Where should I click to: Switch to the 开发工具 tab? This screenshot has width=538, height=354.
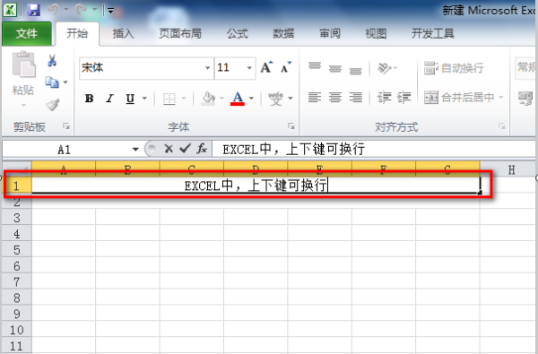(433, 34)
